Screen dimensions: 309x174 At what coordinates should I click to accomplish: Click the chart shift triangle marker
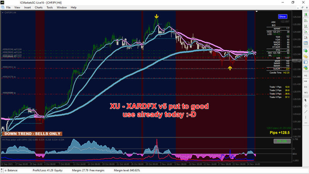256,12
